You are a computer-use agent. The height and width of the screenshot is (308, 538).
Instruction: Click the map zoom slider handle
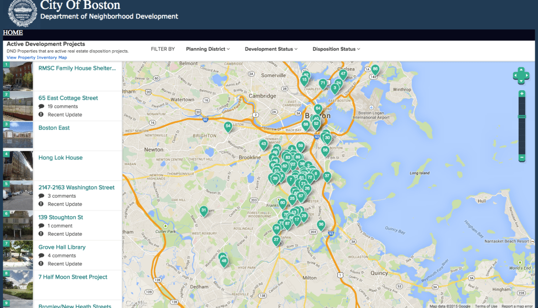coord(522,116)
